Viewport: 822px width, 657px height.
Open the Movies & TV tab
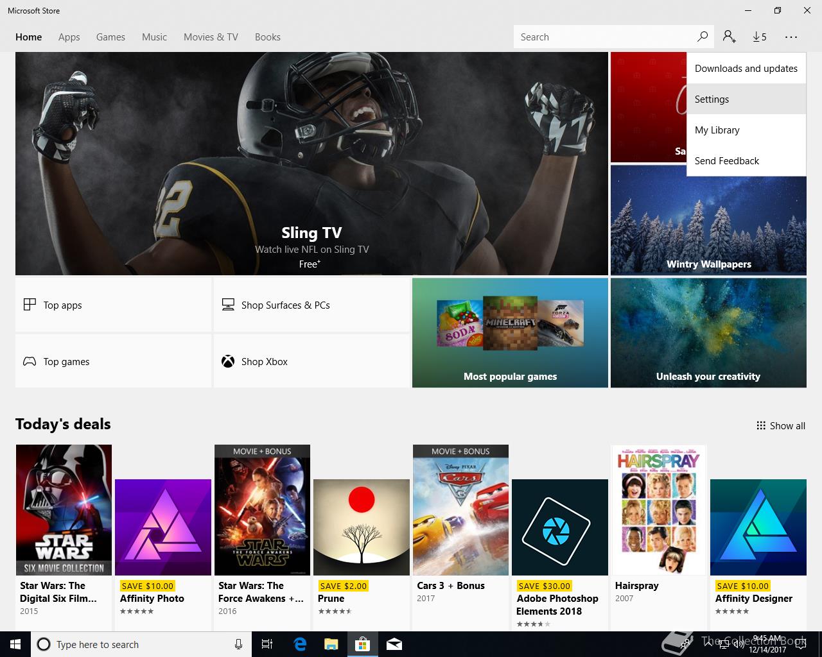point(211,37)
